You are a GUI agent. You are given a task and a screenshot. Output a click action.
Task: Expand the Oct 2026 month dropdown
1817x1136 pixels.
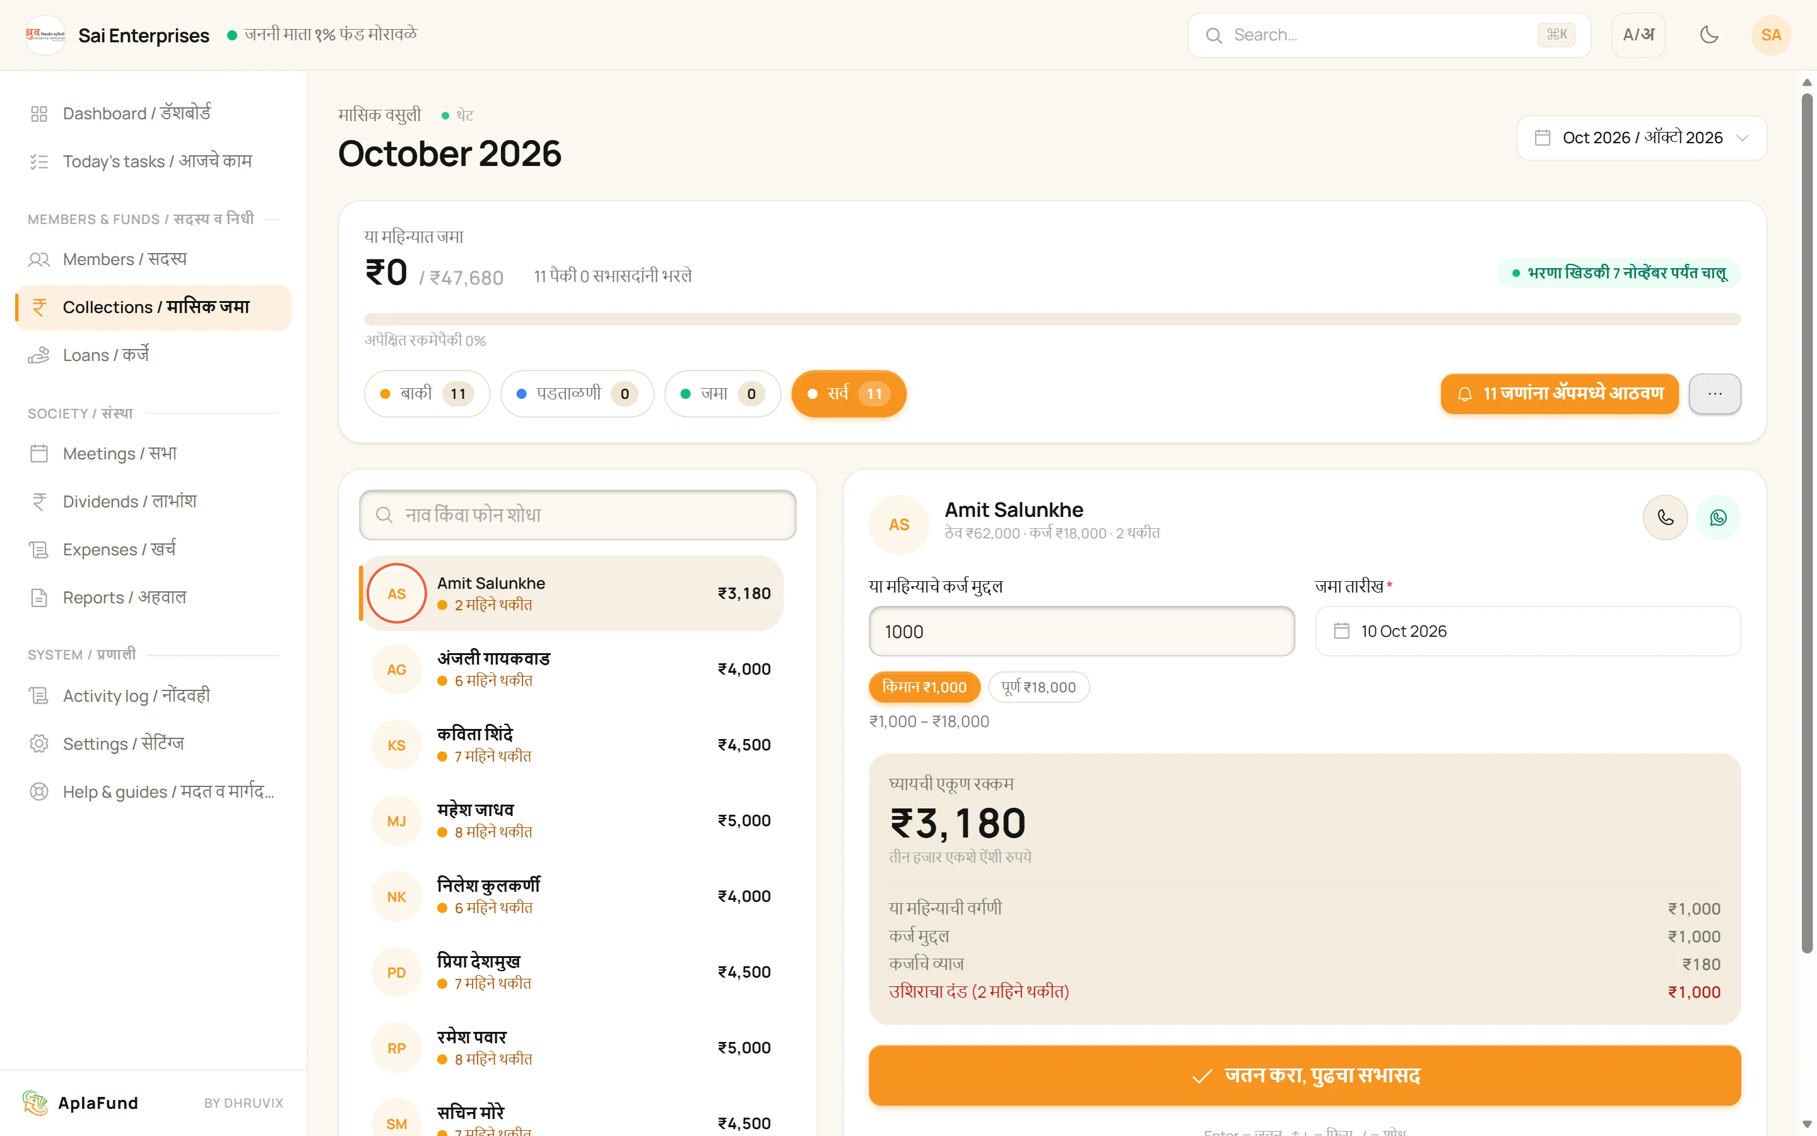point(1642,138)
